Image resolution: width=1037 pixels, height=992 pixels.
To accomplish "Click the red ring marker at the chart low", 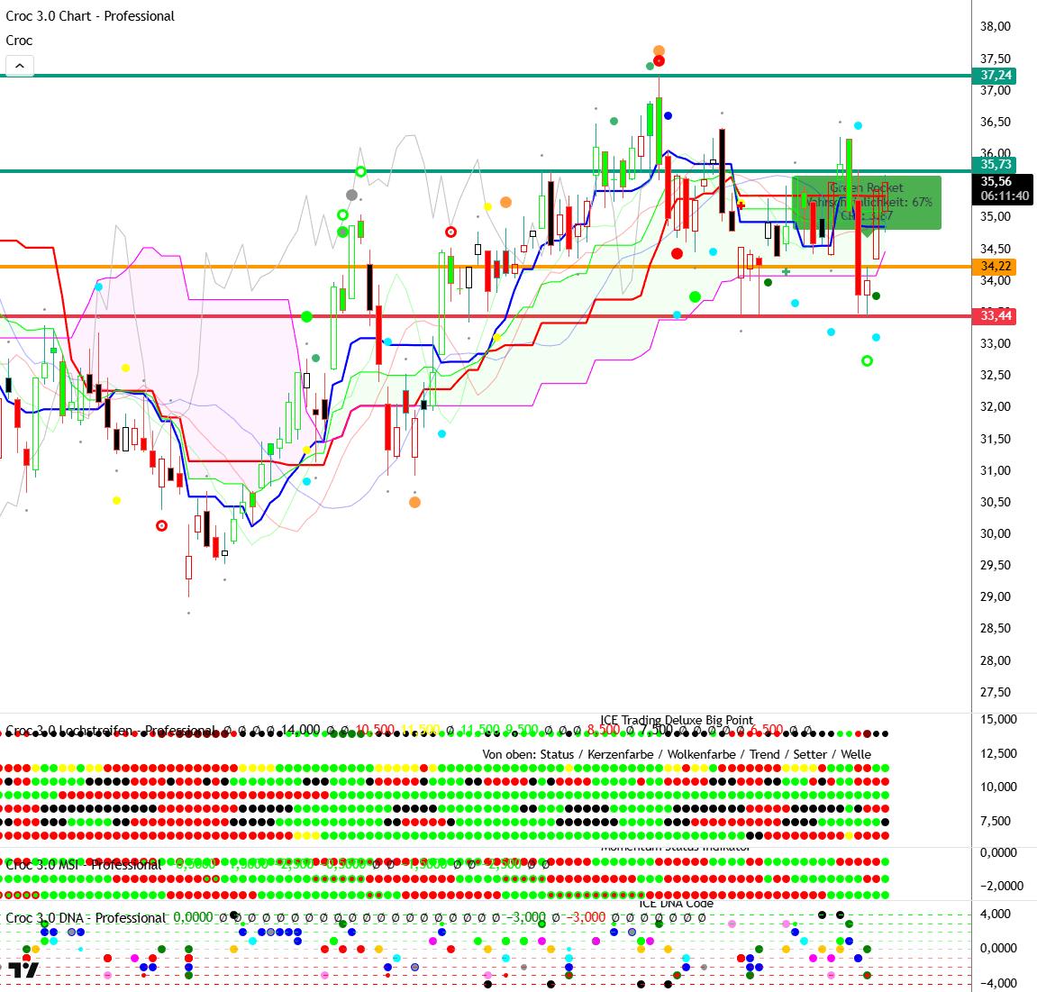I will pos(161,525).
